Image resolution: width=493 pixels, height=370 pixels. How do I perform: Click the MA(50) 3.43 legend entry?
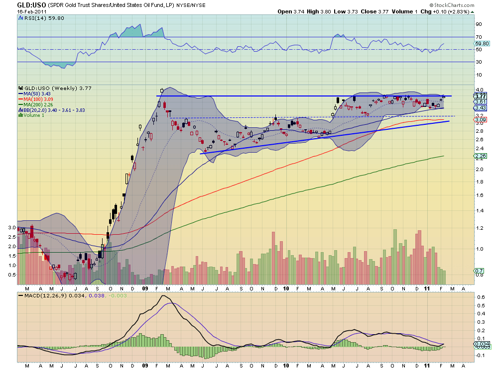(x=34, y=93)
